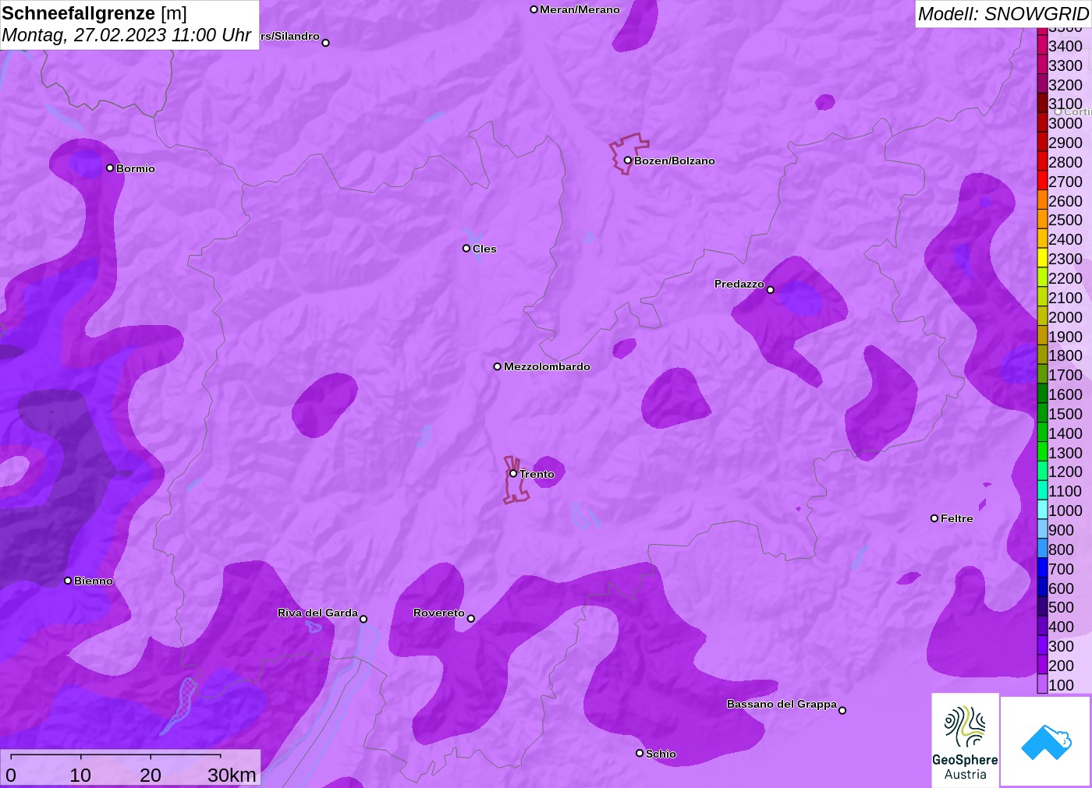Select the orange 2600 legend color swatch
This screenshot has width=1092, height=788.
1042,200
